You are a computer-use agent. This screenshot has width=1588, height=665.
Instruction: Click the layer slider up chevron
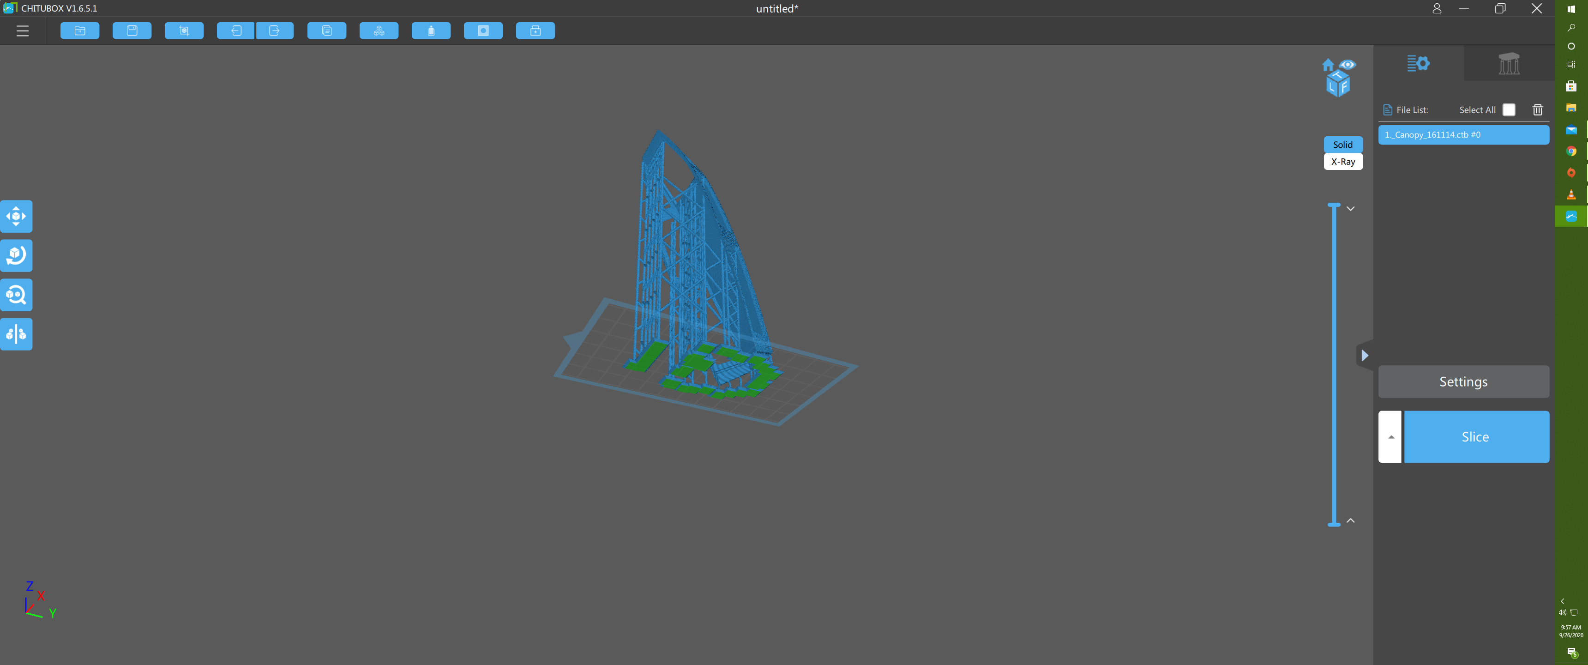tap(1351, 520)
